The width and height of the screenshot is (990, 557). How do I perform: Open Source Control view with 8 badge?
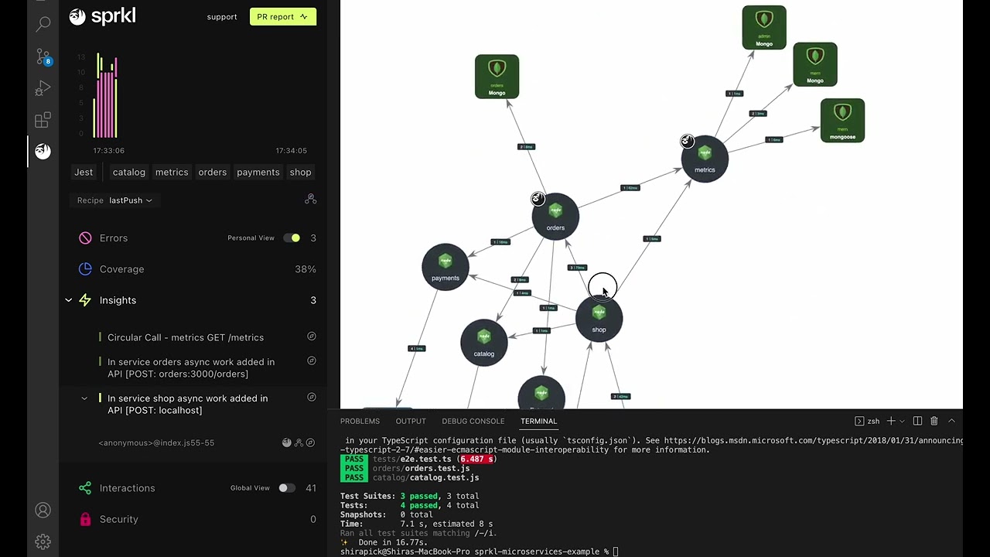pos(43,56)
